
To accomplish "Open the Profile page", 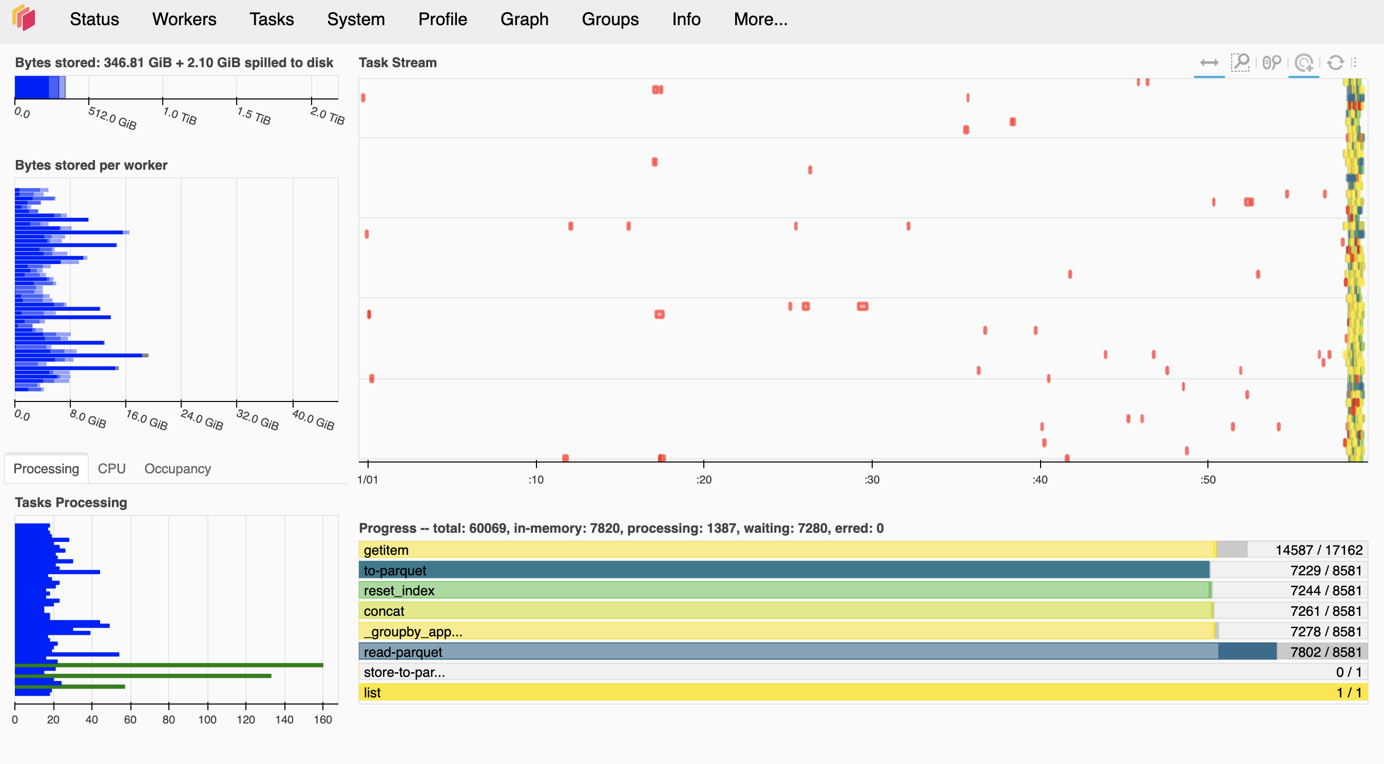I will click(443, 19).
